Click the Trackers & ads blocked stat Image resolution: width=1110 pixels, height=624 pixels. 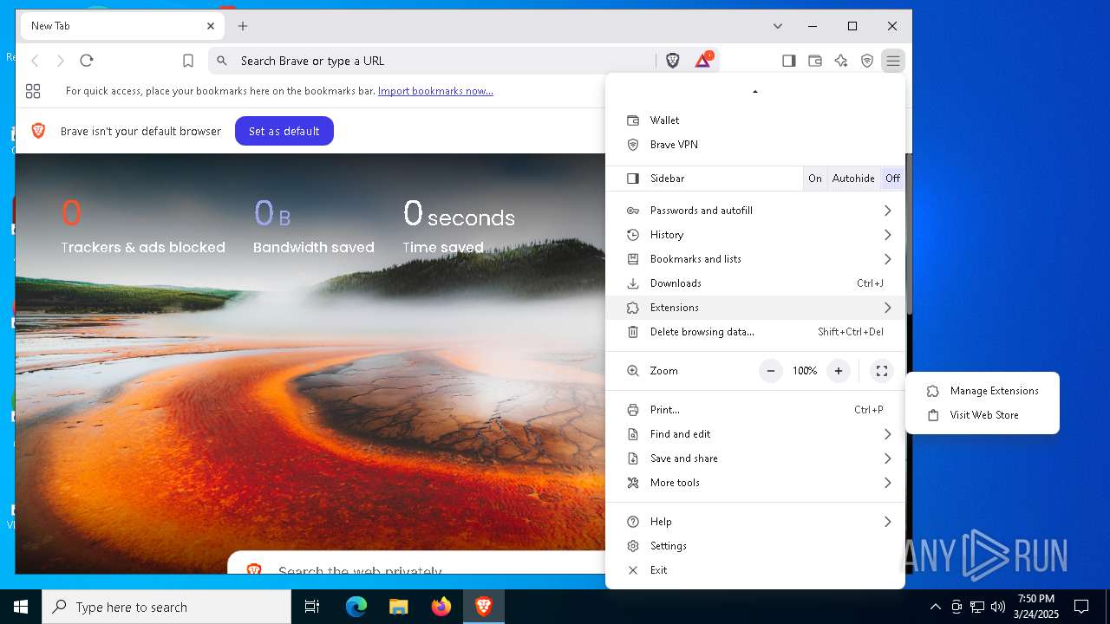coord(143,225)
